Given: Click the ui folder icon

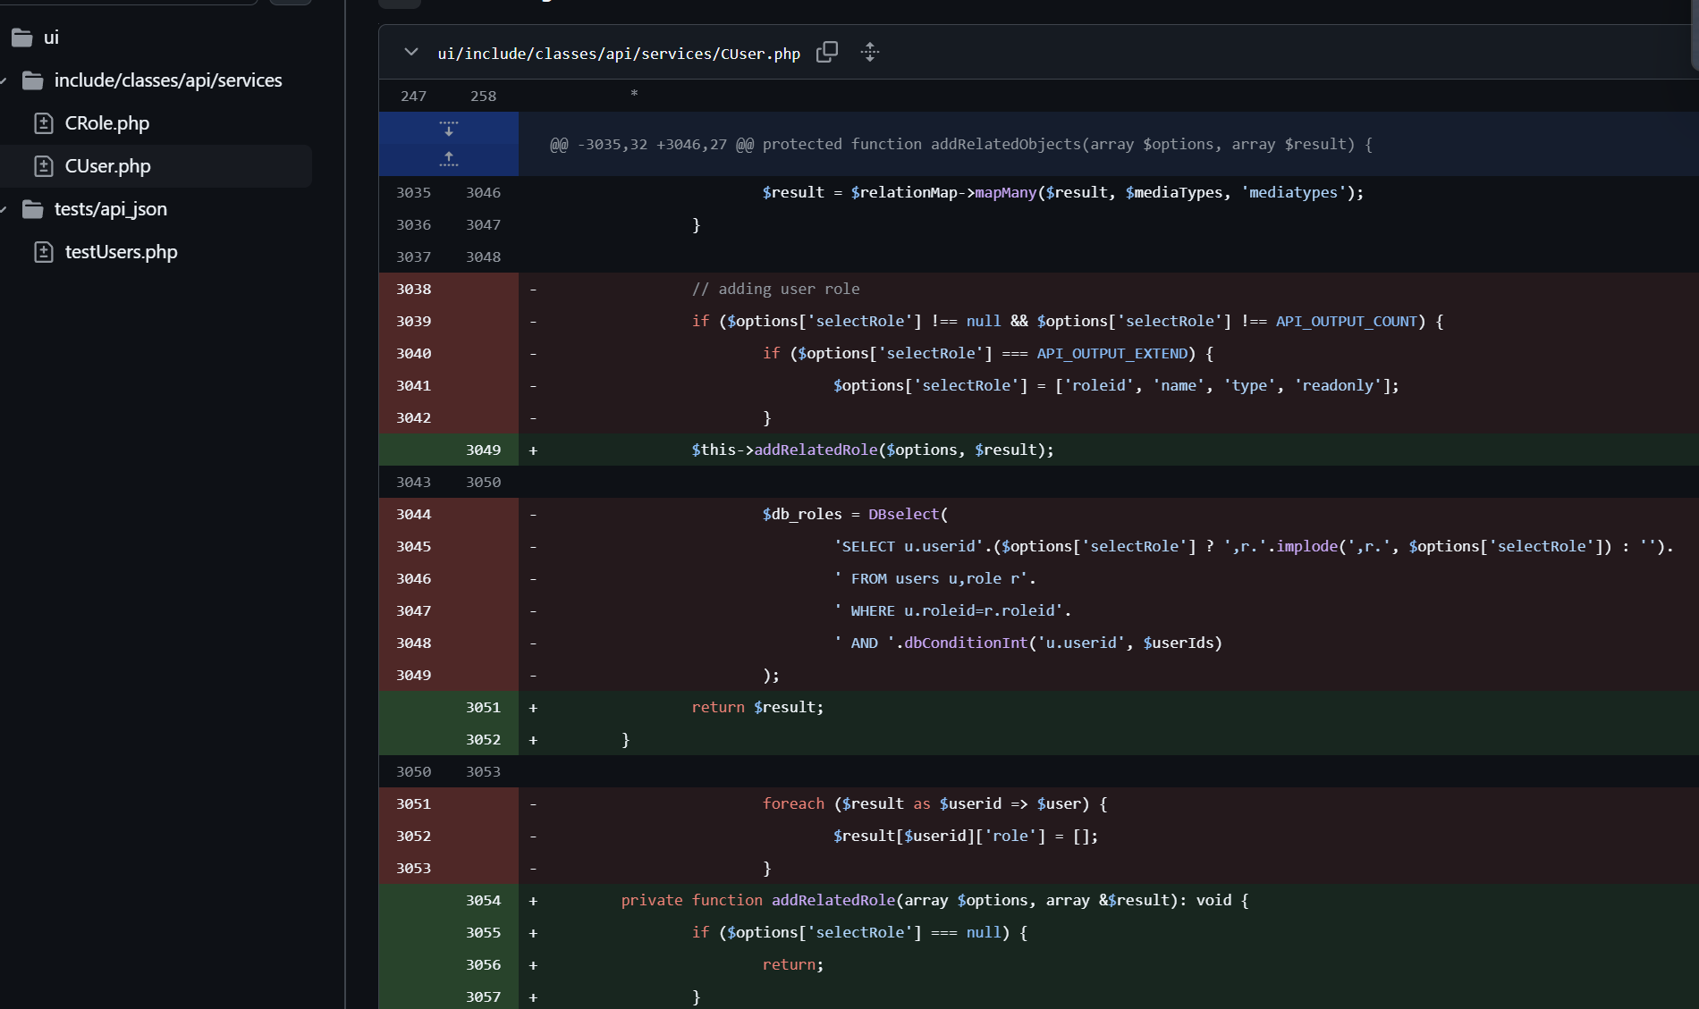Looking at the screenshot, I should (x=22, y=38).
